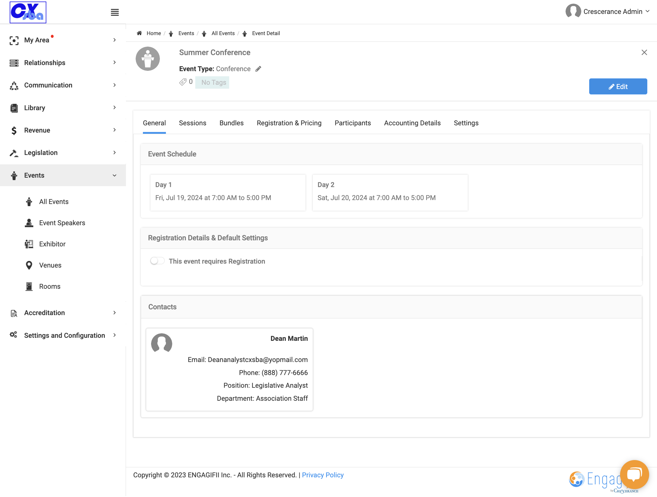Click the Revenue dollar icon
The width and height of the screenshot is (657, 497).
(x=14, y=130)
